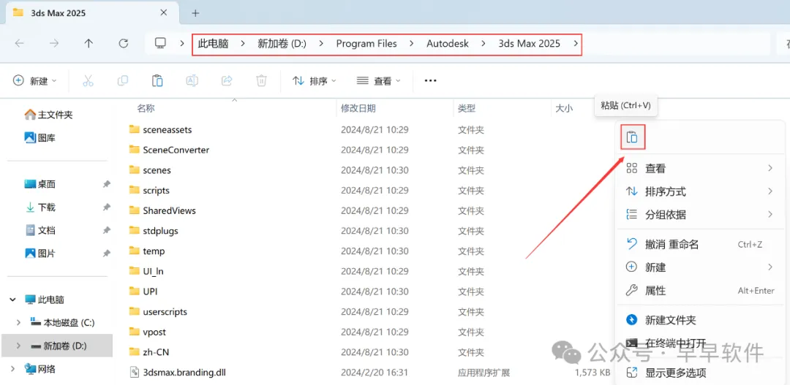
Task: Open the See more three-dots menu
Action: pyautogui.click(x=430, y=80)
